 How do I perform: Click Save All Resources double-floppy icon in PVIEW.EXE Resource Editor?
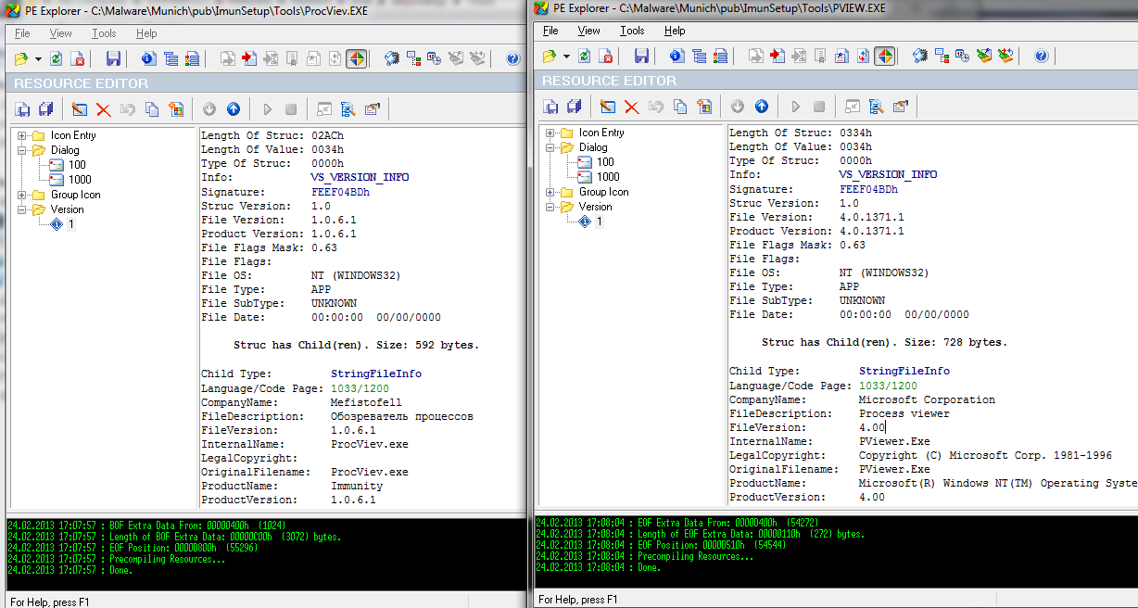tap(574, 107)
